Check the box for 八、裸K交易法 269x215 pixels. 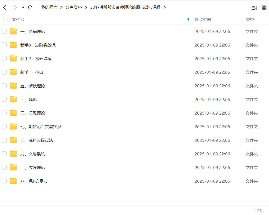point(4,181)
